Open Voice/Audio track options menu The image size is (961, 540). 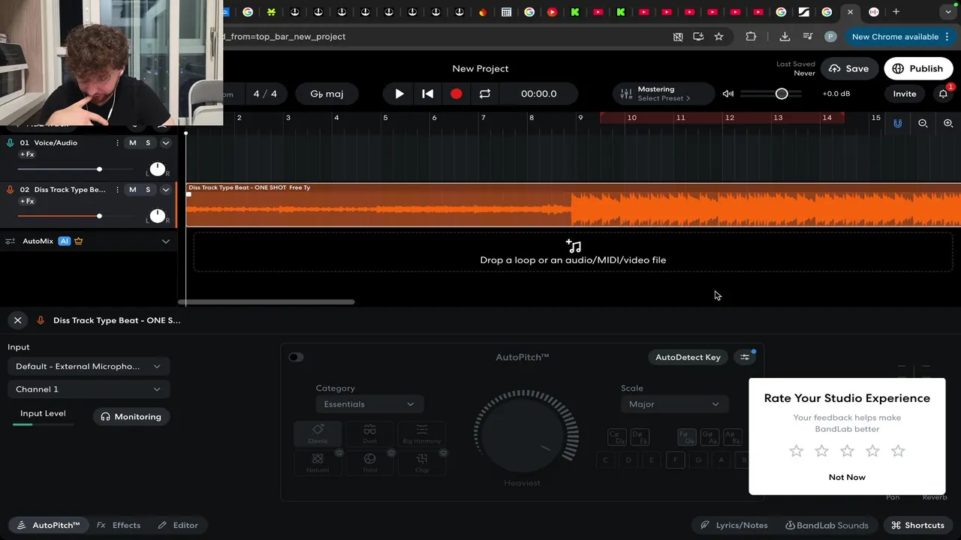(117, 142)
